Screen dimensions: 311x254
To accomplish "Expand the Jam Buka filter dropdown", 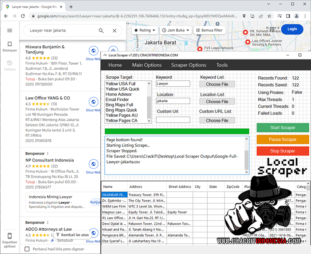I will tap(176, 30).
